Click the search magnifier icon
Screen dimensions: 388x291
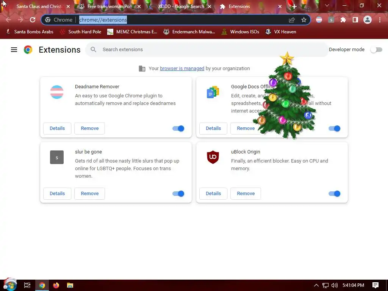coord(93,50)
